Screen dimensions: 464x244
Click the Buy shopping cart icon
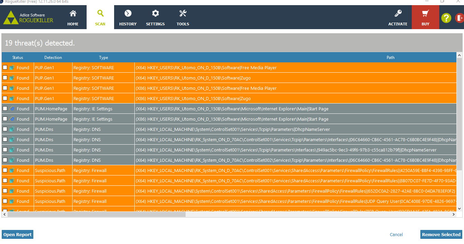click(426, 14)
